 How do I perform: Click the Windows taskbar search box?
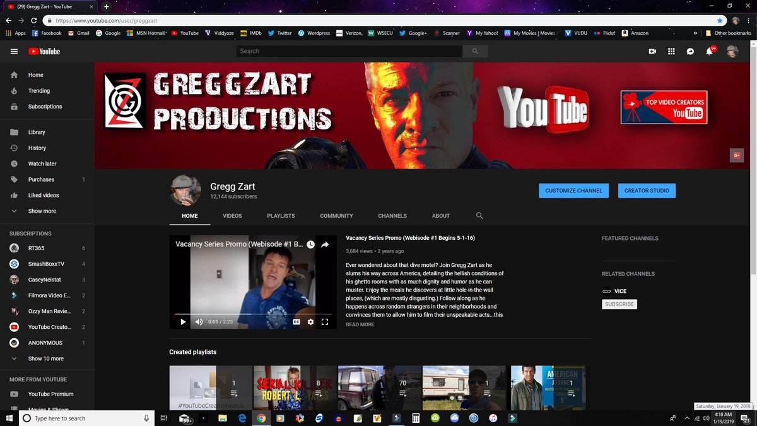tap(86, 418)
